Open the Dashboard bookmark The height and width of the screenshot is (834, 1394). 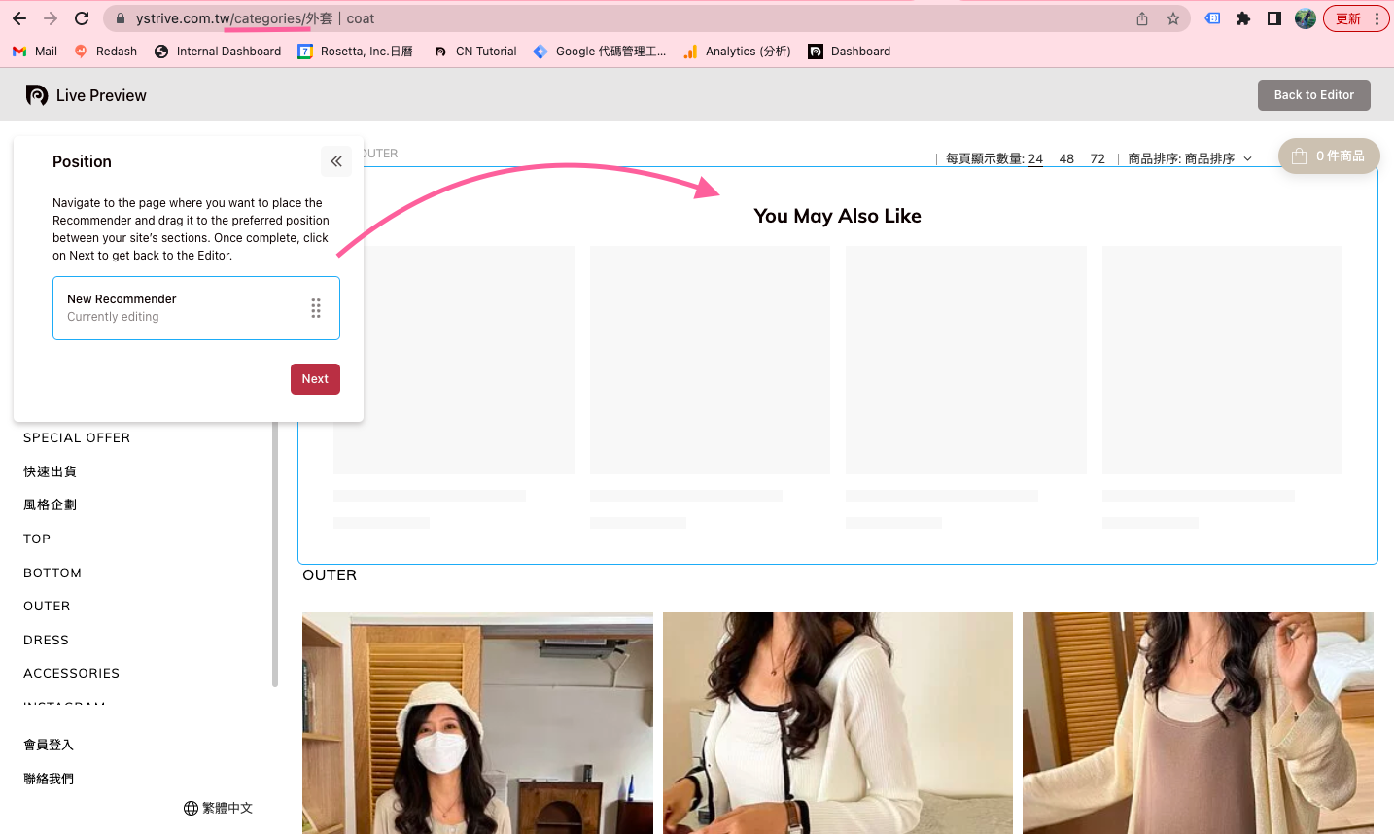coord(850,52)
